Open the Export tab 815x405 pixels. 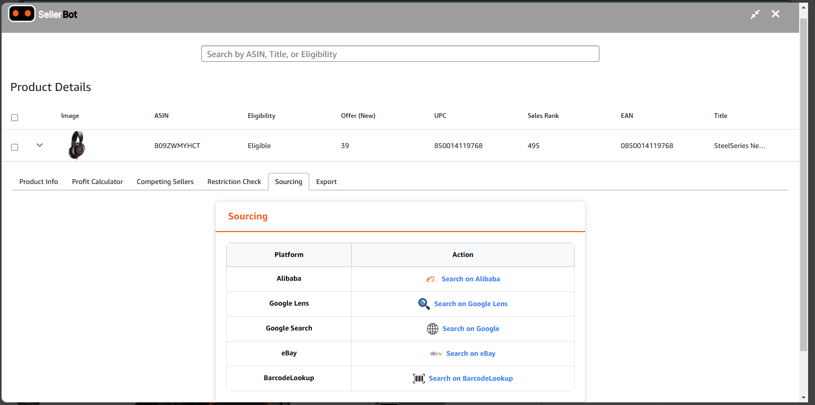[x=326, y=181]
